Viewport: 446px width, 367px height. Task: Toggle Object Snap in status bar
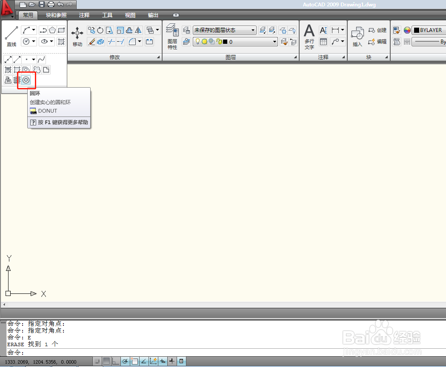pyautogui.click(x=134, y=361)
